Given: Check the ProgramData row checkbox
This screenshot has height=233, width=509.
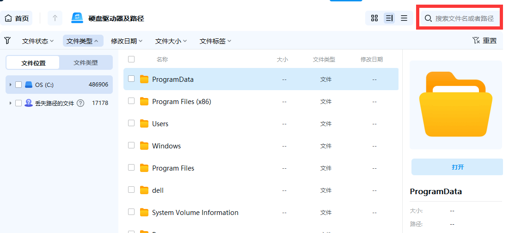Looking at the screenshot, I should 131,79.
